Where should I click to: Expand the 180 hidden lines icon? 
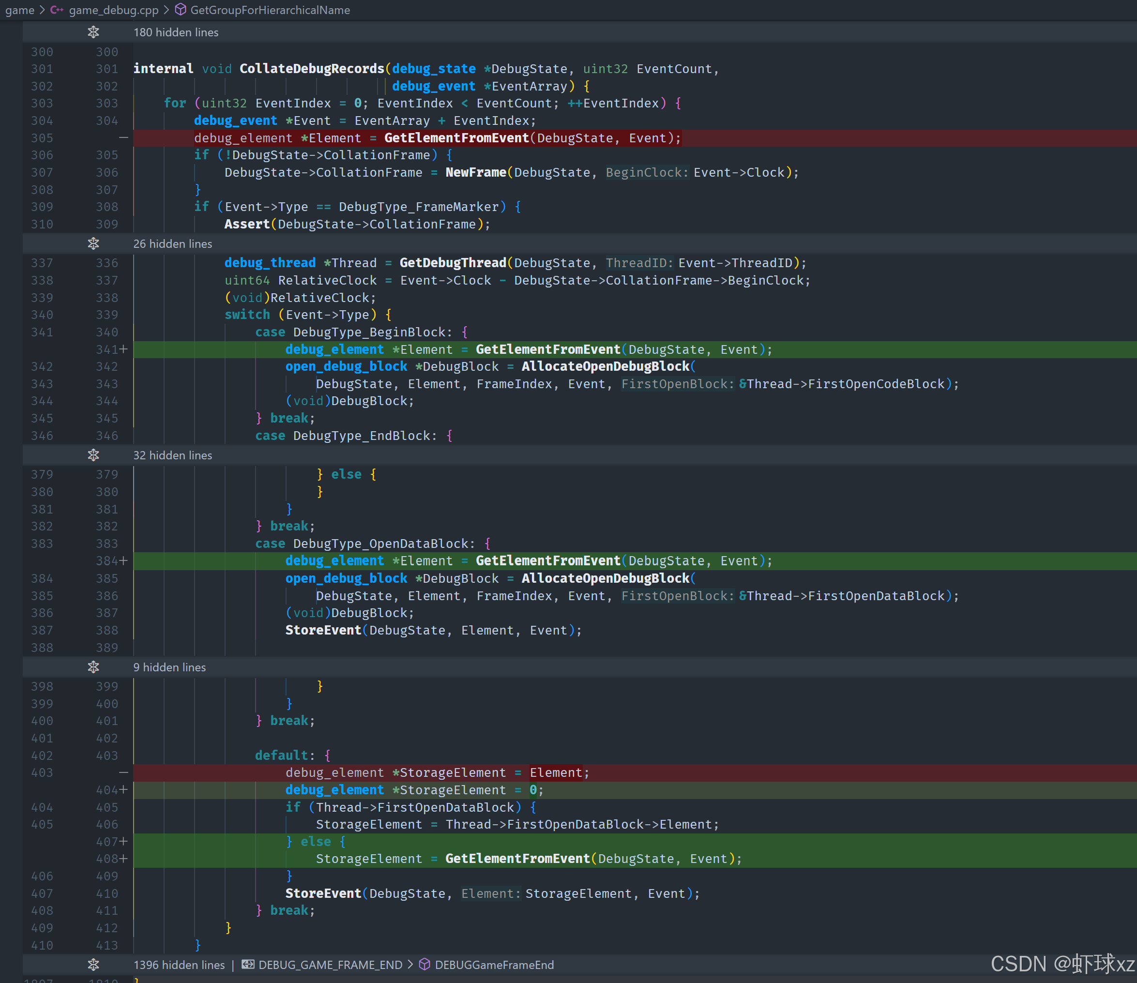(x=93, y=32)
